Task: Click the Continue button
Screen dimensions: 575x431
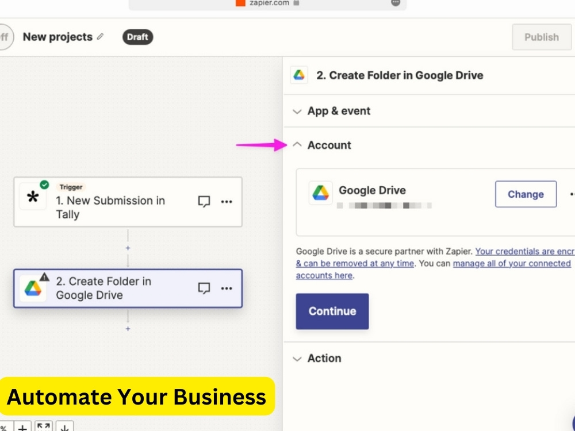Action: pos(332,311)
